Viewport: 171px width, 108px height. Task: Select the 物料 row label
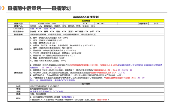click(18, 98)
